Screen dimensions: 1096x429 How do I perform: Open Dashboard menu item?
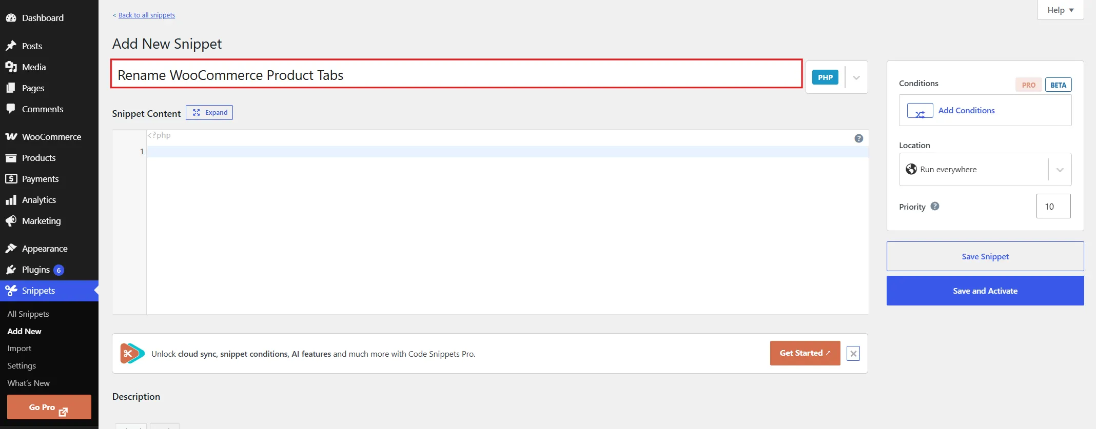point(49,18)
